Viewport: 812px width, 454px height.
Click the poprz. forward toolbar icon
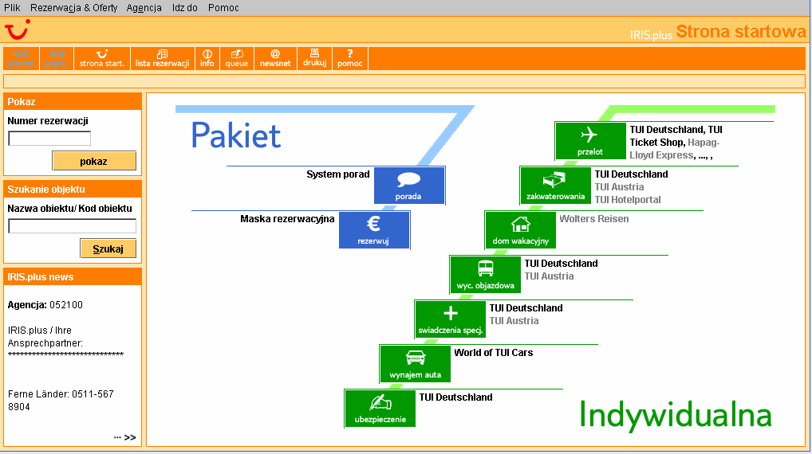pyautogui.click(x=57, y=58)
